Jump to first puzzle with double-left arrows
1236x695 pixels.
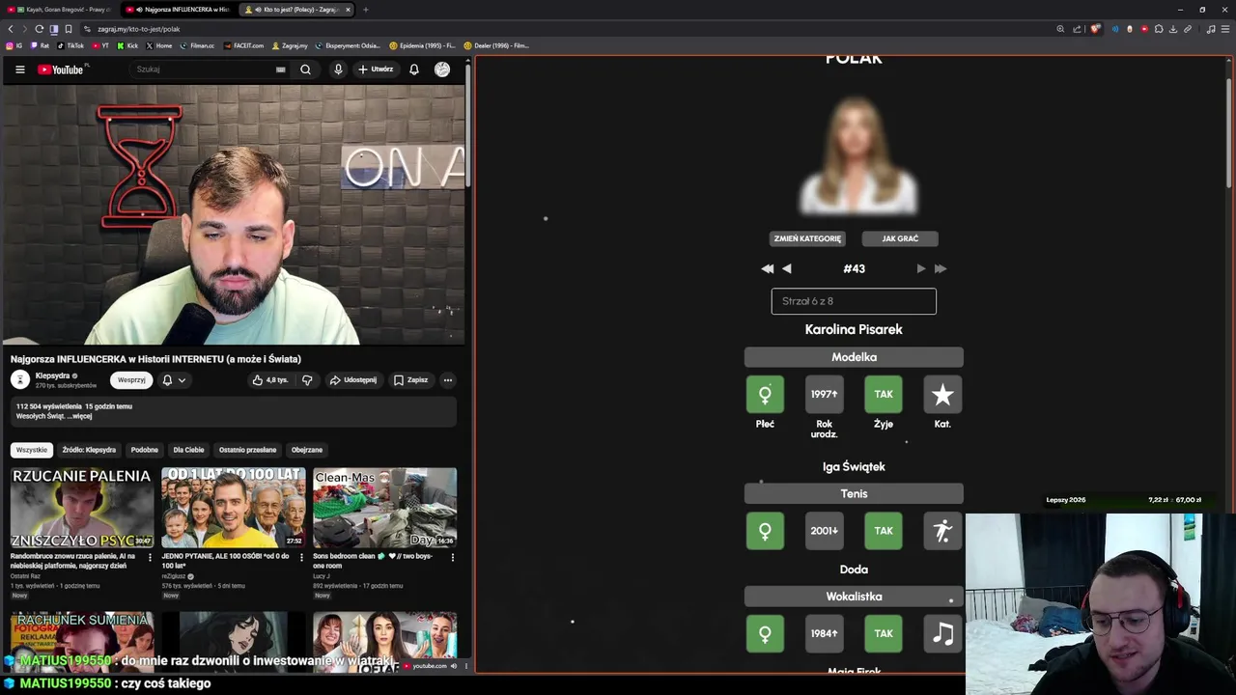pyautogui.click(x=768, y=269)
